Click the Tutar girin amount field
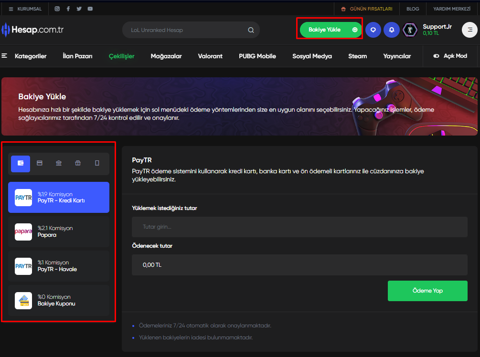Image resolution: width=480 pixels, height=357 pixels. tap(299, 227)
